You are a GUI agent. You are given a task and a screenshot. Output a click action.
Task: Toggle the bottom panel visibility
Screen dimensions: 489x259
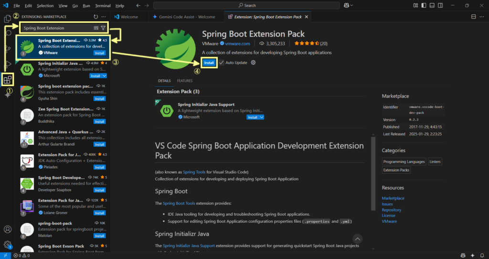432,5
